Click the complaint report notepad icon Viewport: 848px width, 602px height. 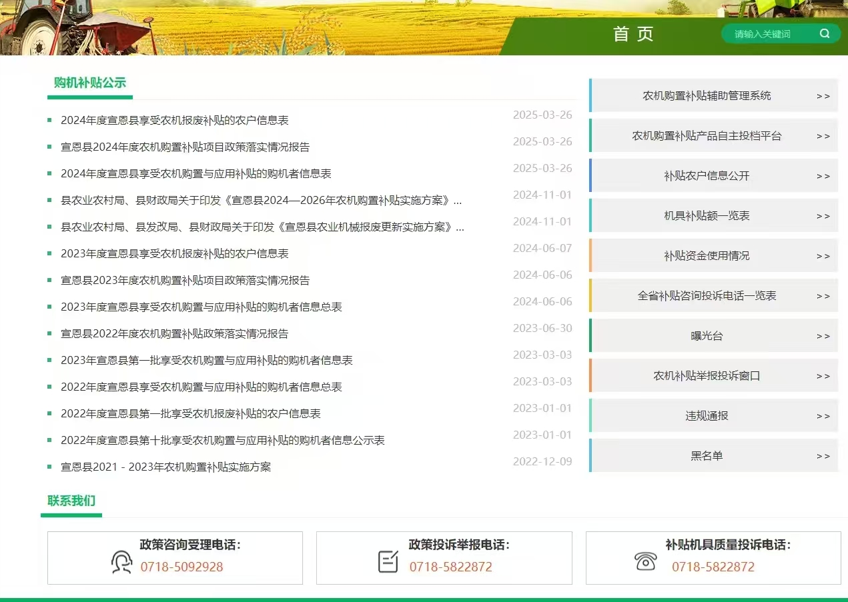click(x=388, y=562)
